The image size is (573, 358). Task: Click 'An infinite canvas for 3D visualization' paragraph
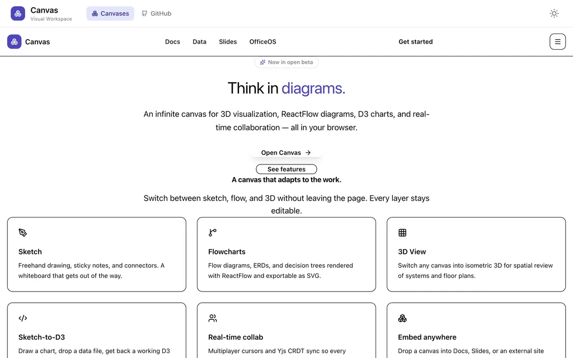[x=286, y=121]
